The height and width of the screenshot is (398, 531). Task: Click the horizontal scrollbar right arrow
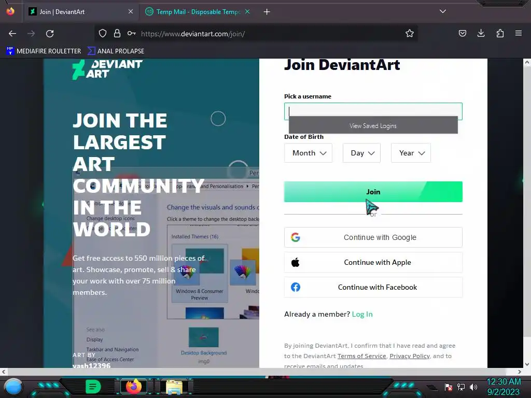[520, 372]
